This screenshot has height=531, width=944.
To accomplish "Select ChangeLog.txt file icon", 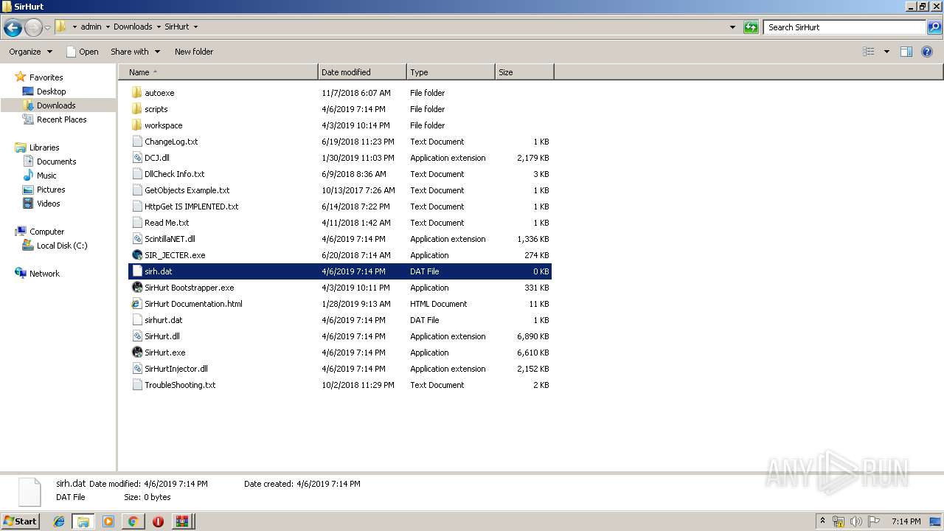I will pos(136,142).
